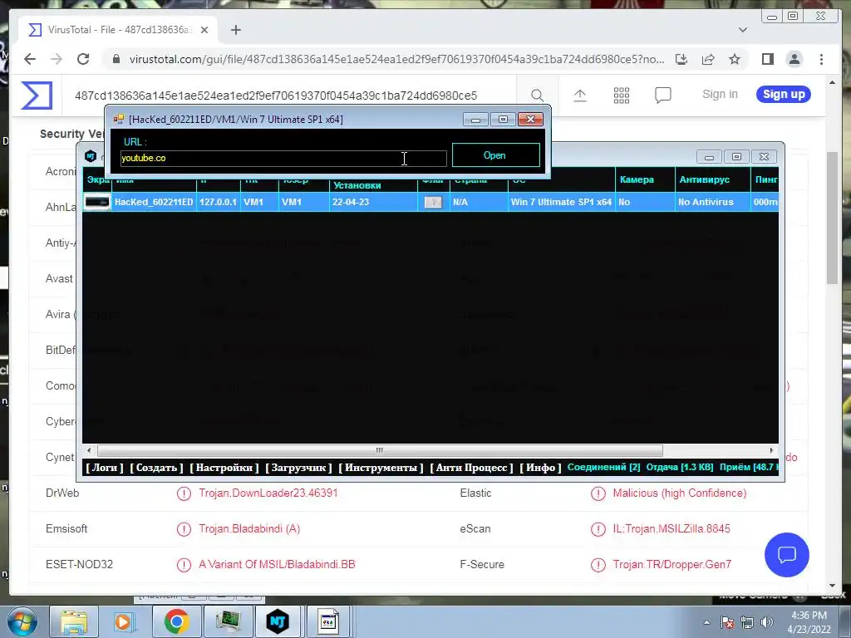851x638 pixels.
Task: Click DrWeb malicious warning icon
Action: 184,493
